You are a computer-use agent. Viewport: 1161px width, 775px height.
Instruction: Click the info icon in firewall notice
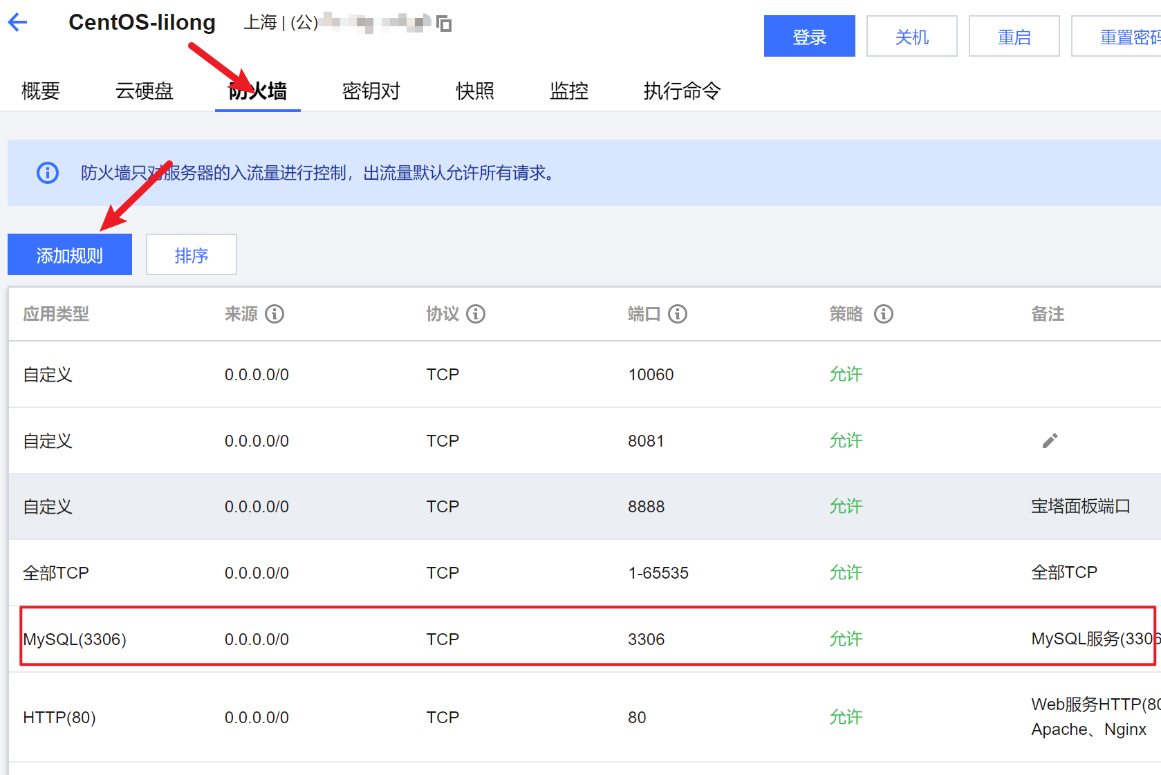point(48,173)
